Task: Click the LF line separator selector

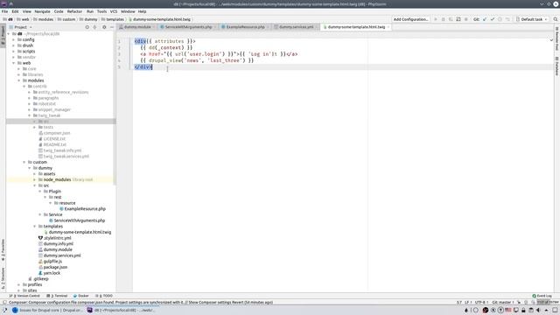Action: pos(467,302)
